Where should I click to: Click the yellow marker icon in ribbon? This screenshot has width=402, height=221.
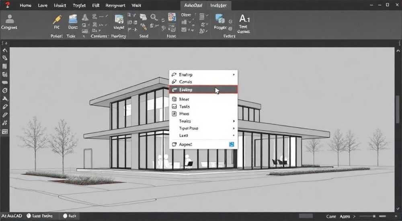[x=57, y=19]
